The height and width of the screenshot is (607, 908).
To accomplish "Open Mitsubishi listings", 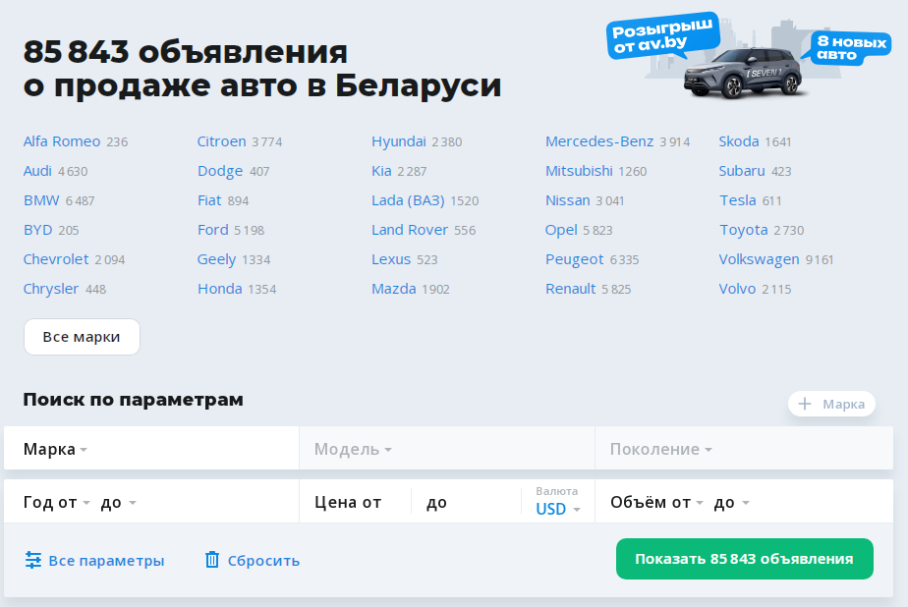I will [x=579, y=171].
